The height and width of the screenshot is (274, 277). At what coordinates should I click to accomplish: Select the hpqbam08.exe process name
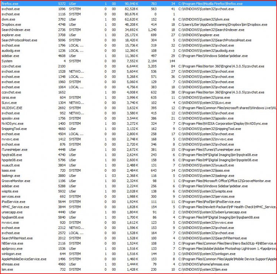[13, 218]
